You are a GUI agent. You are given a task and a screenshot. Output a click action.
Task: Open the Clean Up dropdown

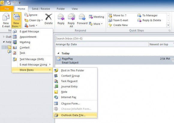(x=34, y=20)
